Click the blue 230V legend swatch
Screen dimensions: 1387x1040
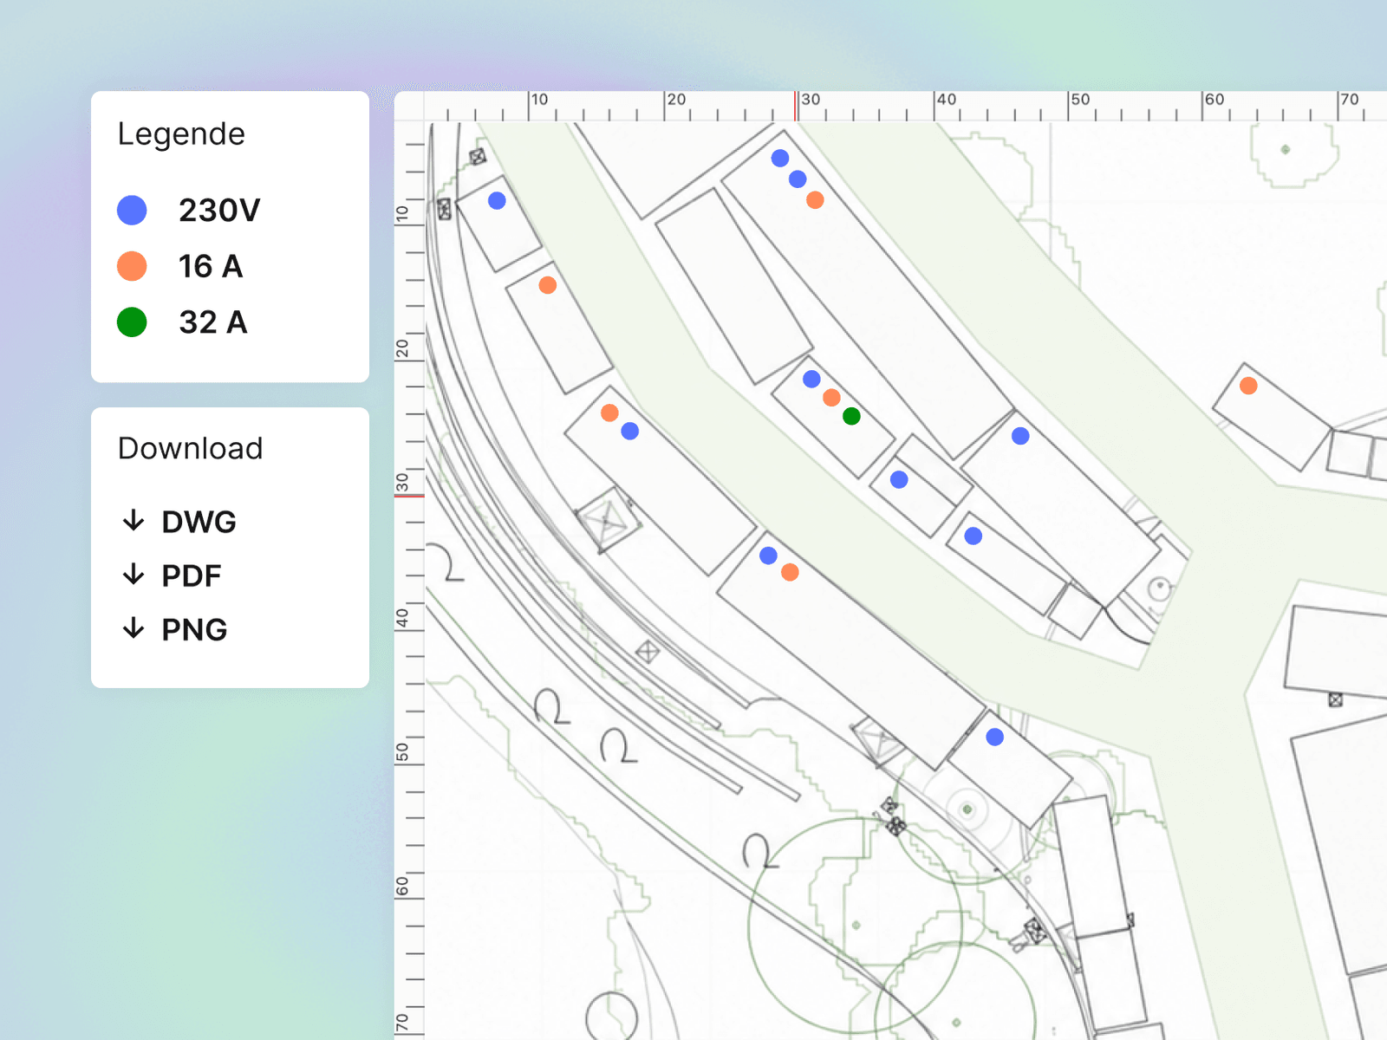[132, 210]
